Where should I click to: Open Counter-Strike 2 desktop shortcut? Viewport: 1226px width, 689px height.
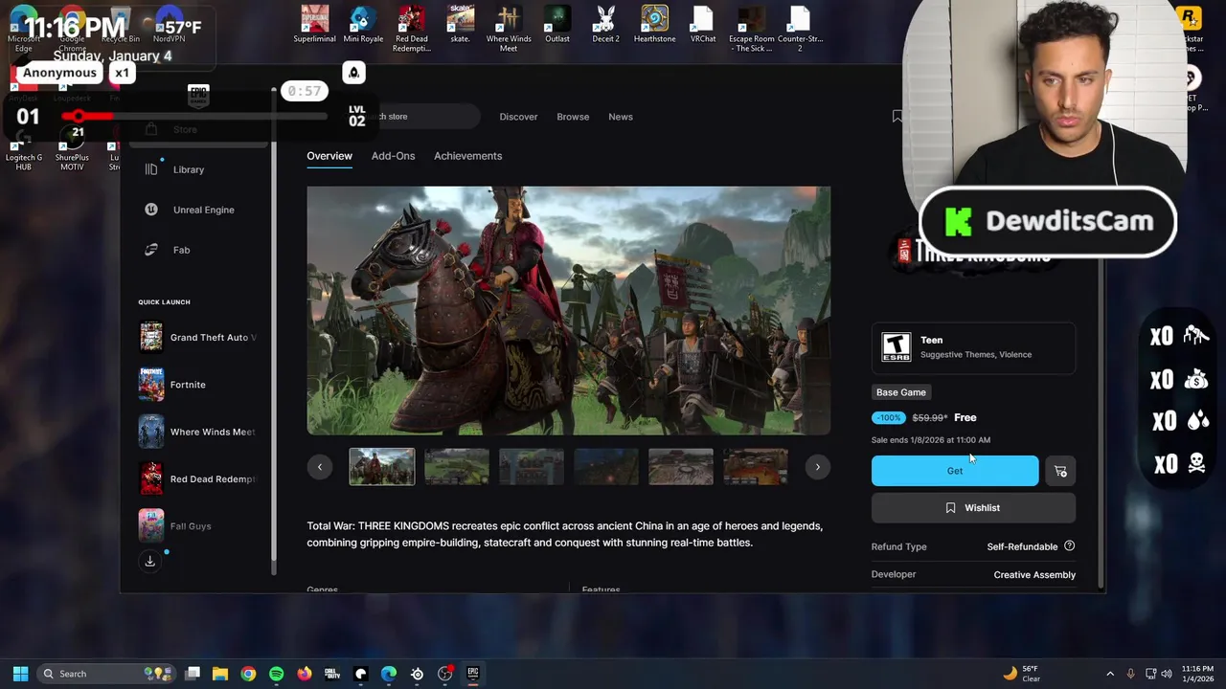tap(800, 29)
